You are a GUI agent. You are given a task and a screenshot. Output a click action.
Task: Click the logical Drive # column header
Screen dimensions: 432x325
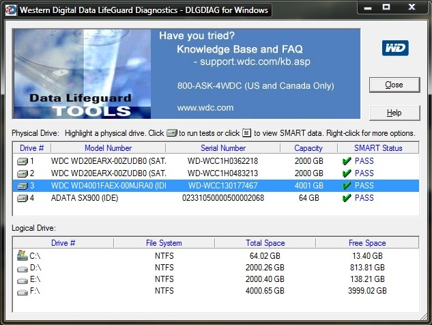[63, 243]
